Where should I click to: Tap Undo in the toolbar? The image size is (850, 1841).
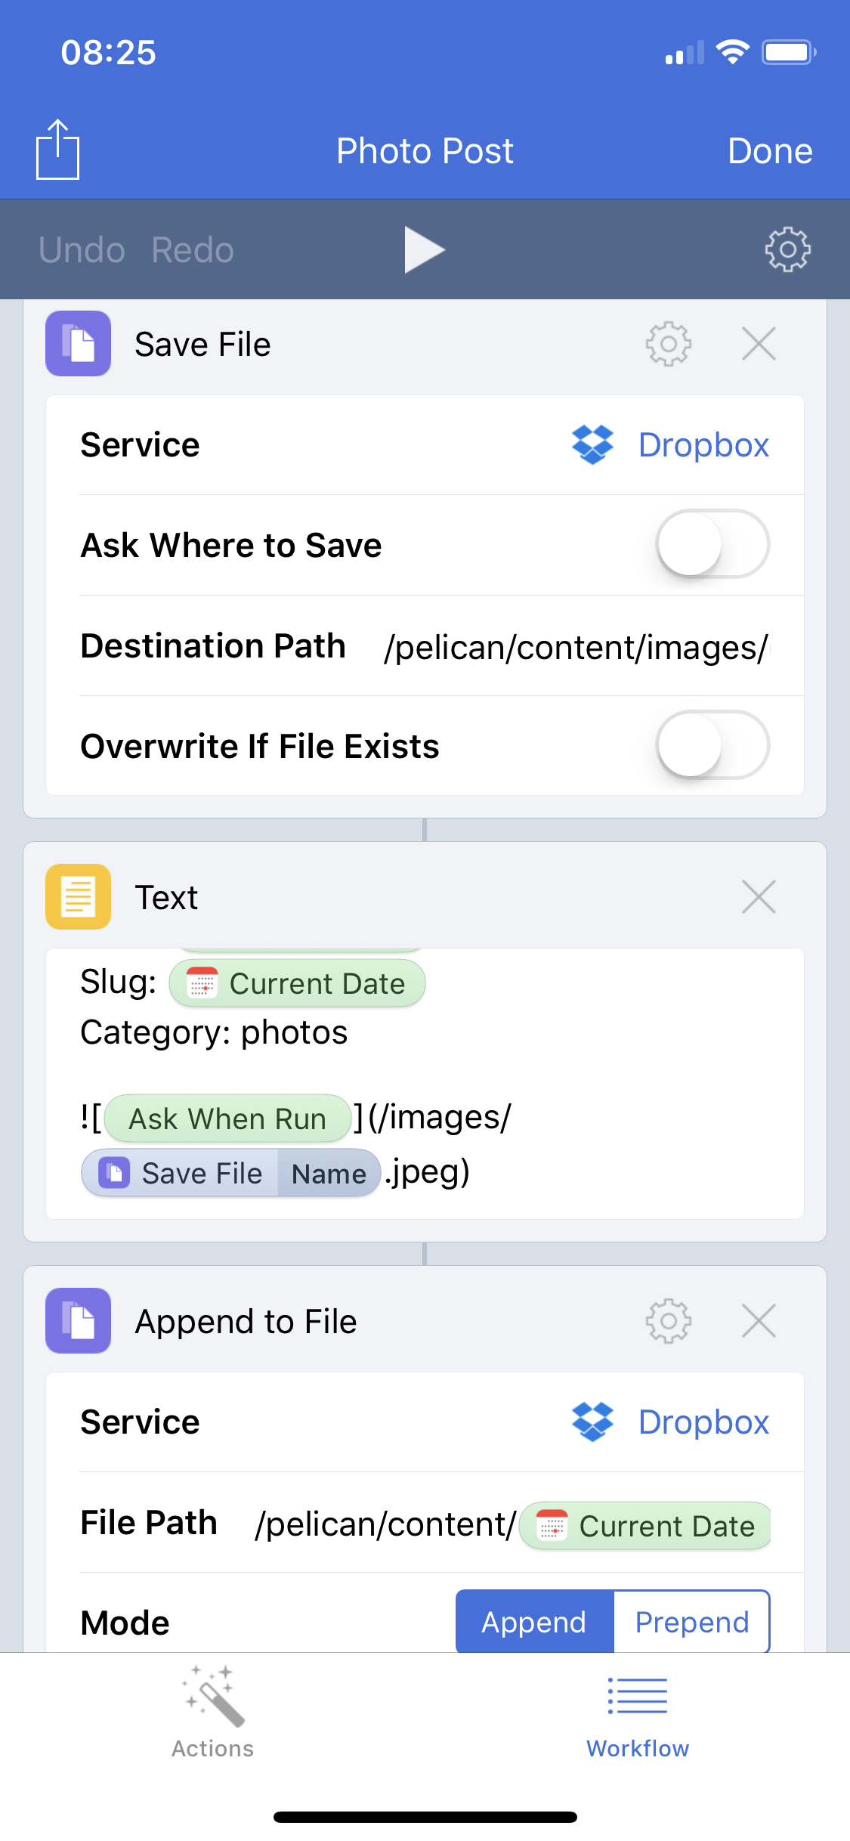click(81, 249)
